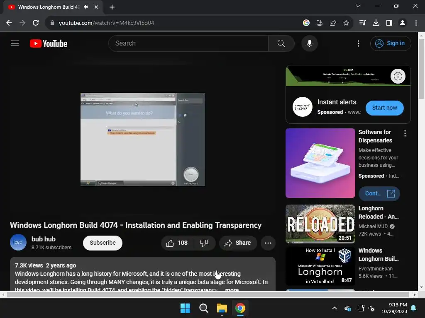Click the address bar URL

(106, 23)
